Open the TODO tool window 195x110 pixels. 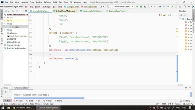coord(58,101)
